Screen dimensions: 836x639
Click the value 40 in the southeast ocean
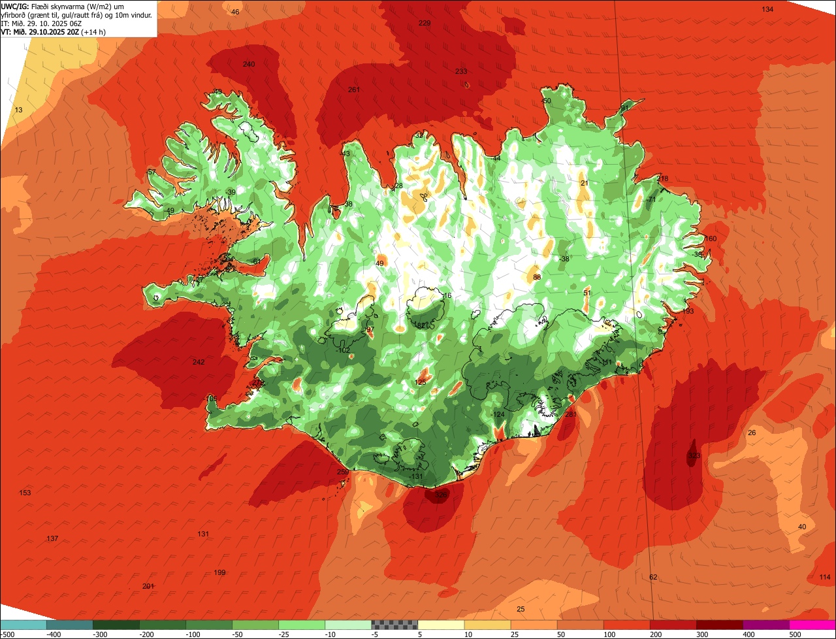point(802,527)
